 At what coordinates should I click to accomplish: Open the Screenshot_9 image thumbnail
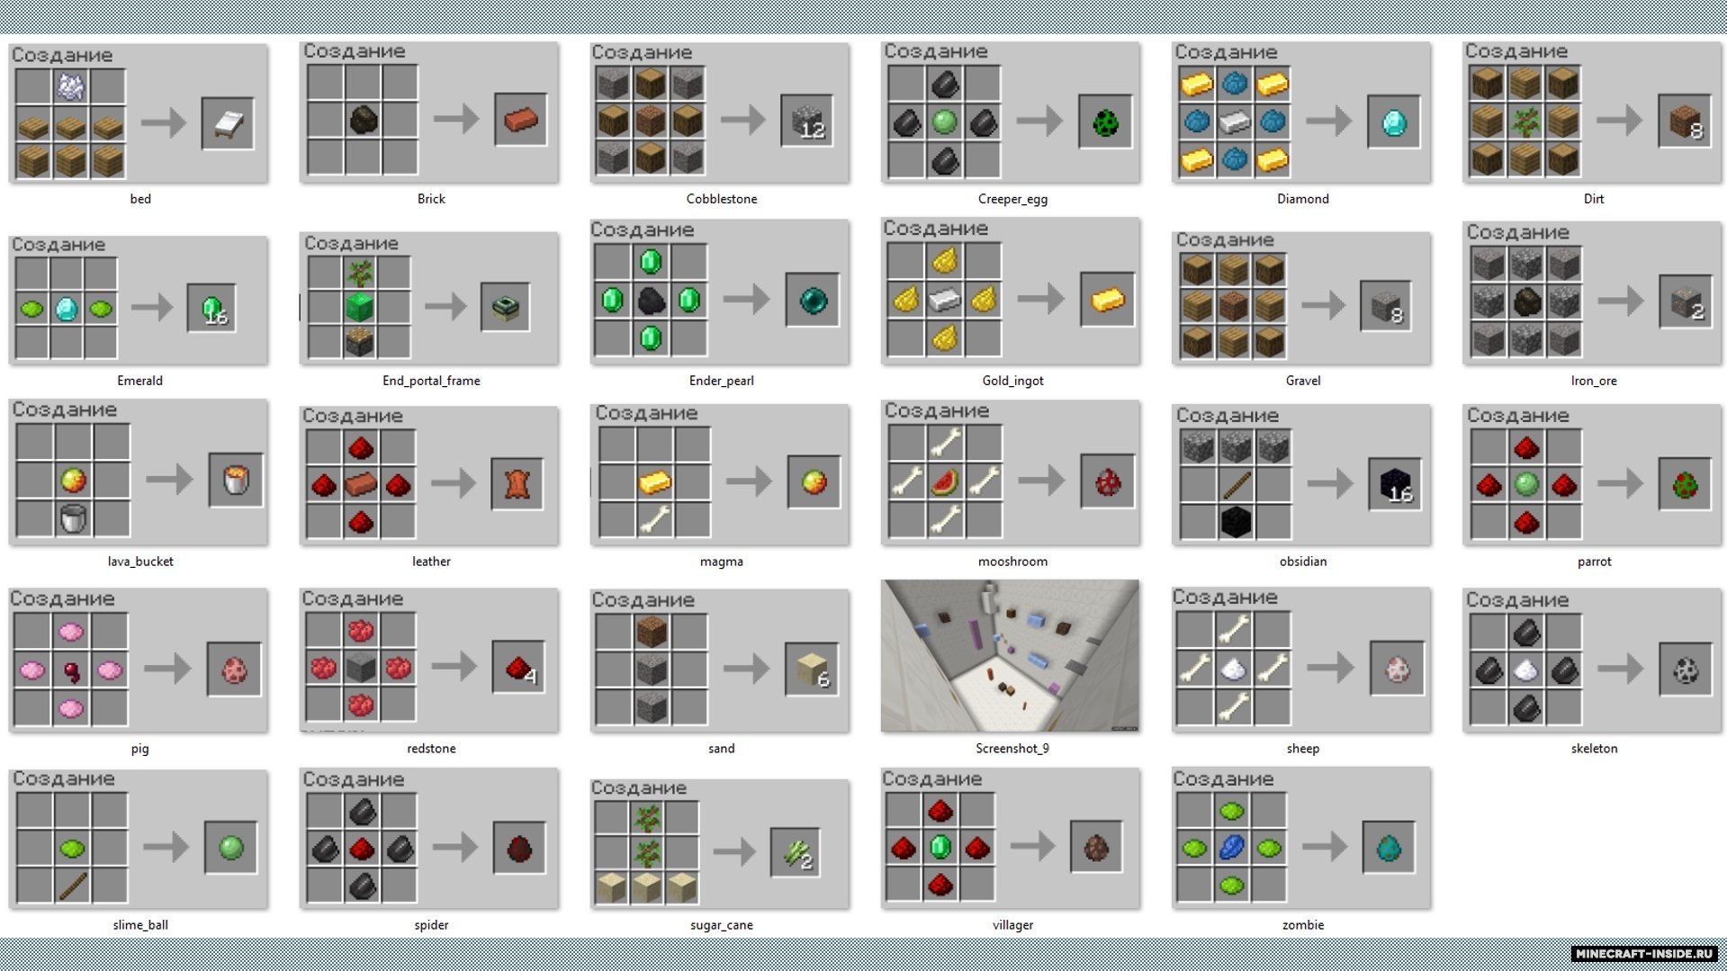(x=1010, y=655)
